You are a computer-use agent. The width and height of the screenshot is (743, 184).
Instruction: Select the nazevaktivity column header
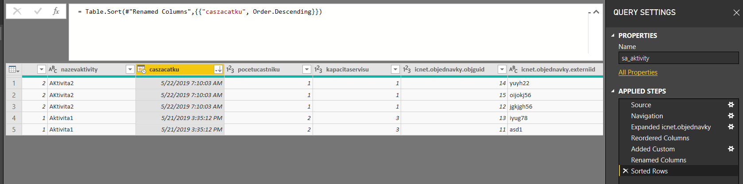pyautogui.click(x=79, y=69)
